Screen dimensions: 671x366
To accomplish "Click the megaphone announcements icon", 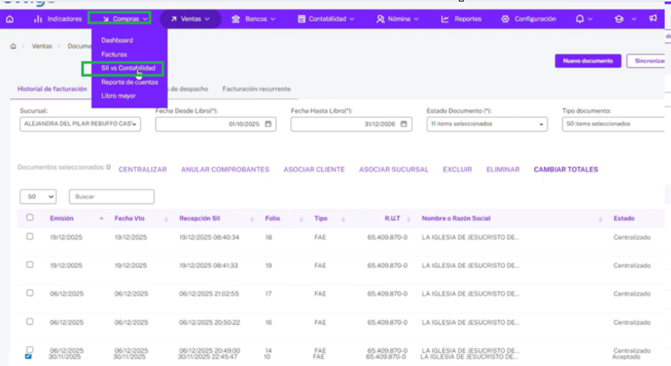I will (x=653, y=18).
